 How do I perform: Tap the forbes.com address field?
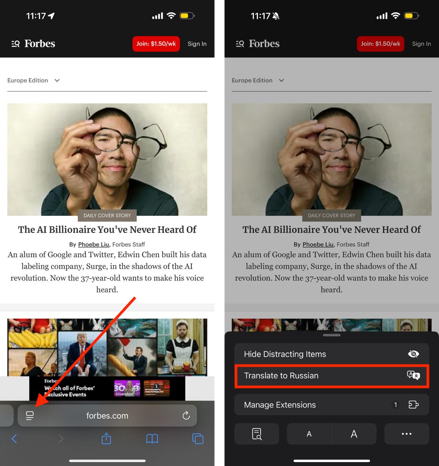click(x=107, y=416)
